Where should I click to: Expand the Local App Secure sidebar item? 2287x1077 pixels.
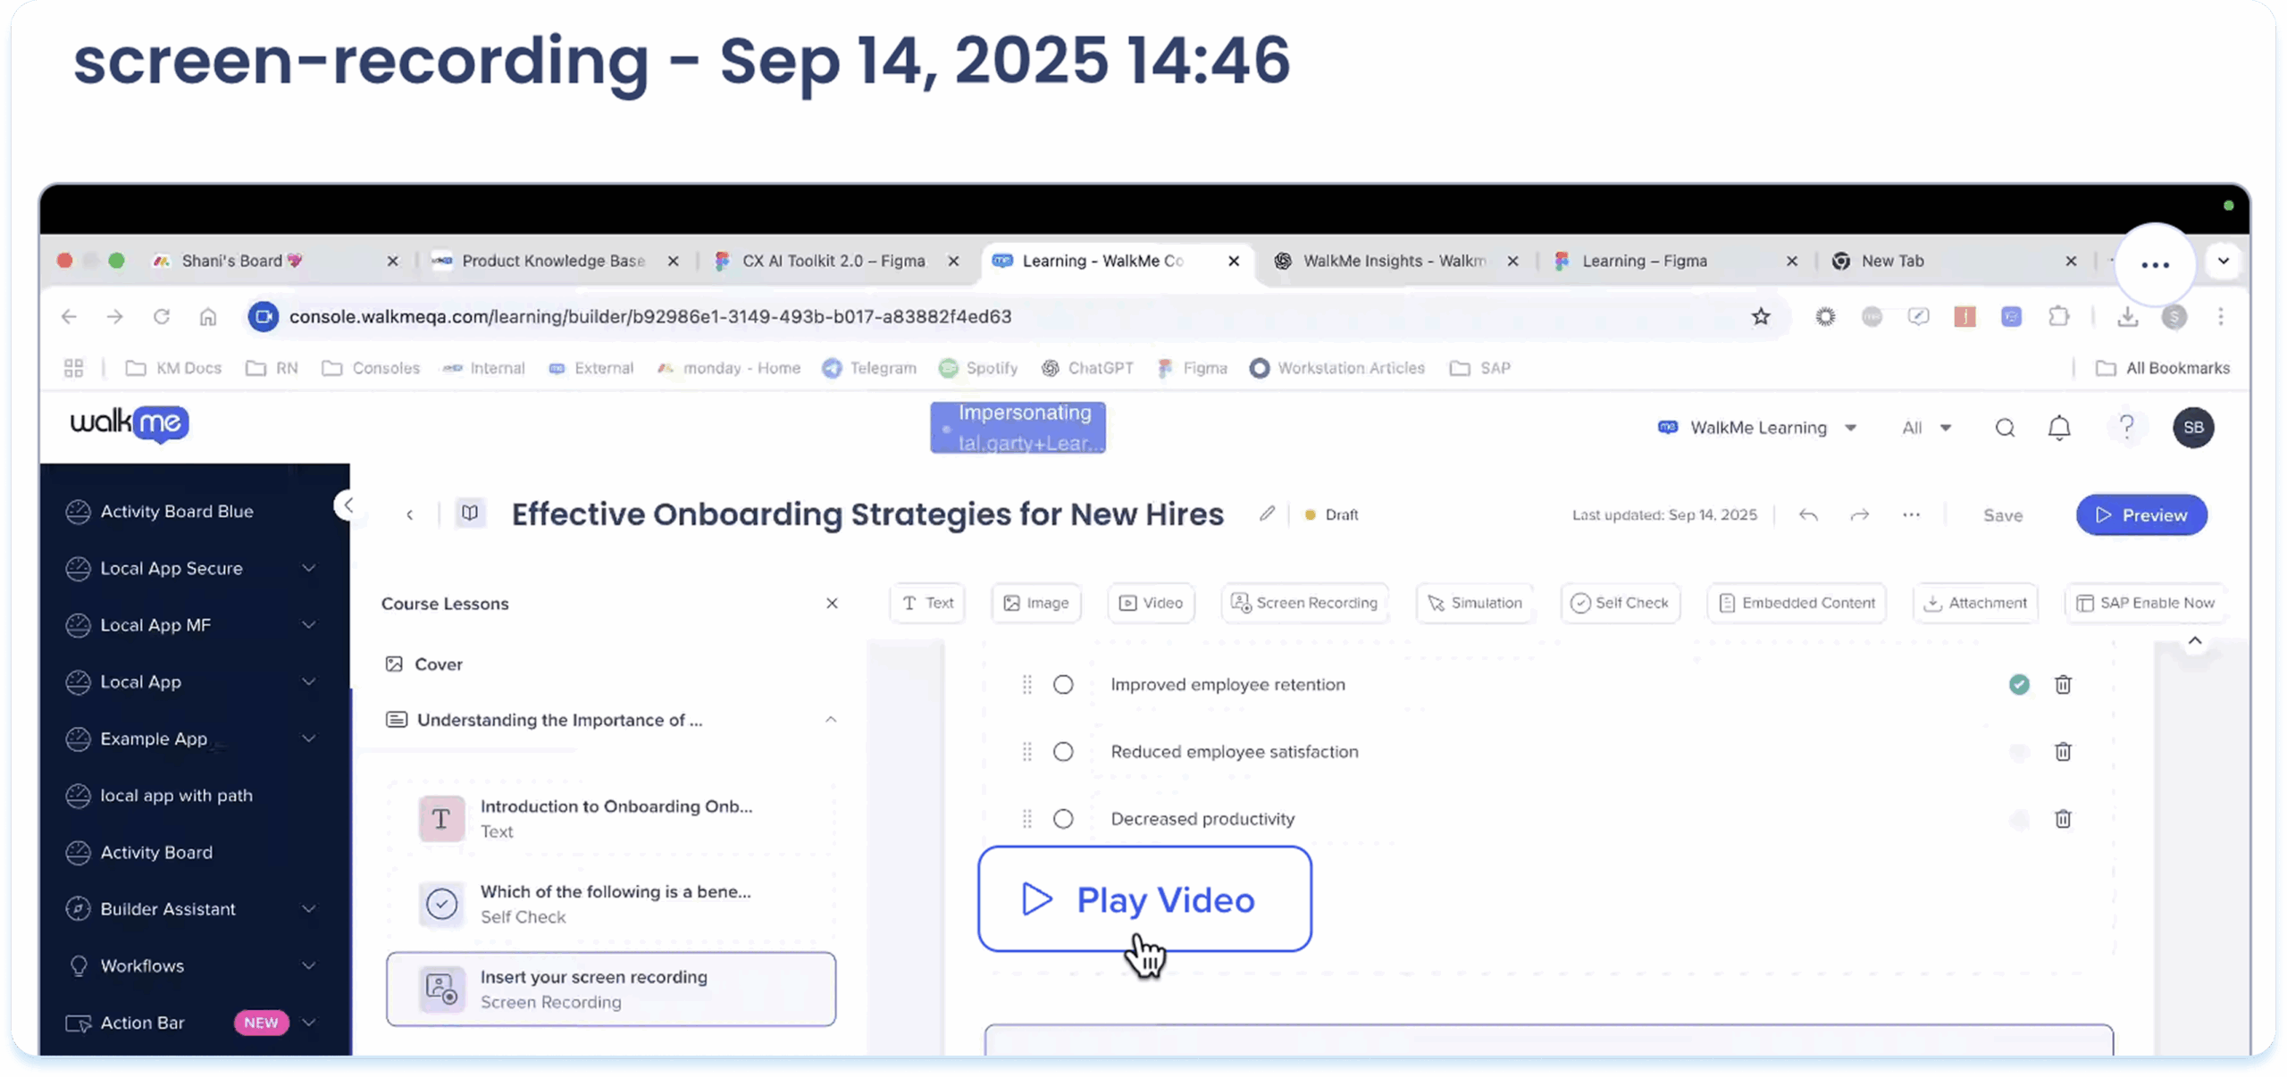tap(308, 569)
